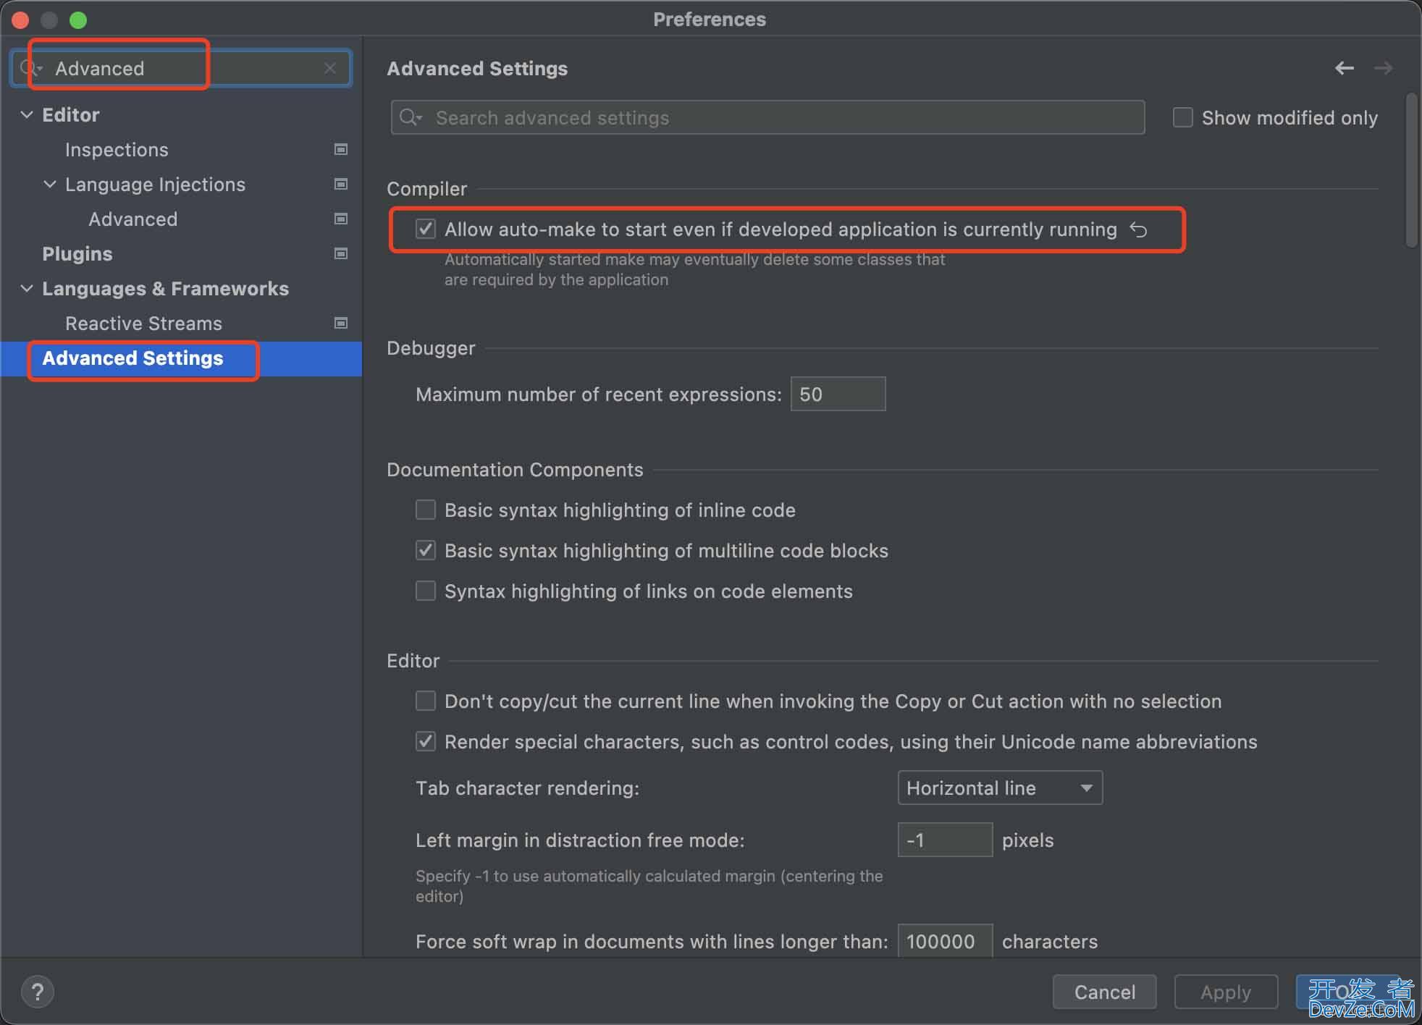Screen dimensions: 1422x1025
Task: Click the project-level icon beside the Advanced subitem
Action: 341,219
